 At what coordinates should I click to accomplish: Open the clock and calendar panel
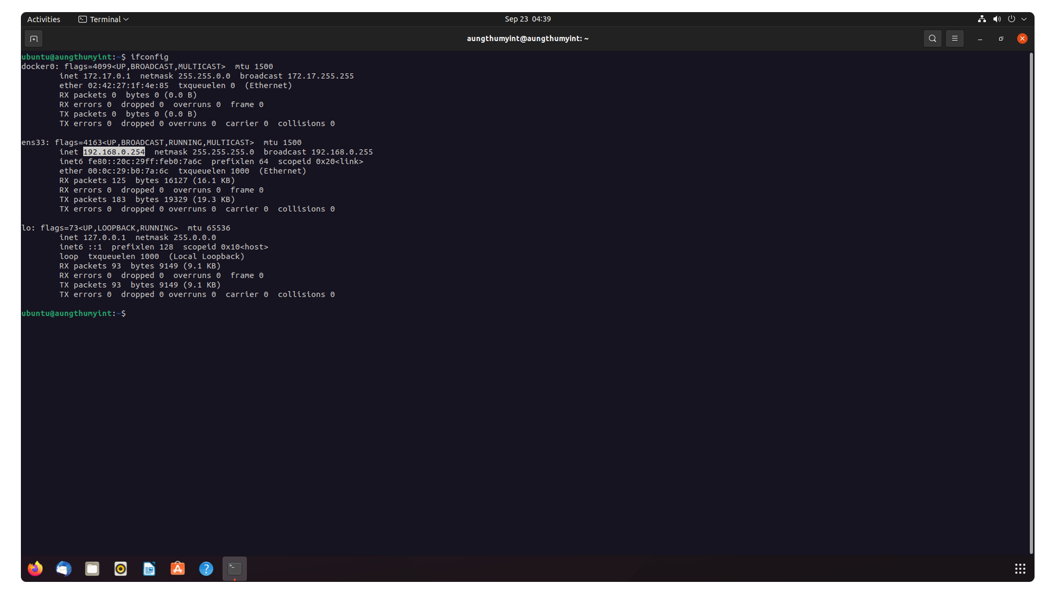(527, 19)
